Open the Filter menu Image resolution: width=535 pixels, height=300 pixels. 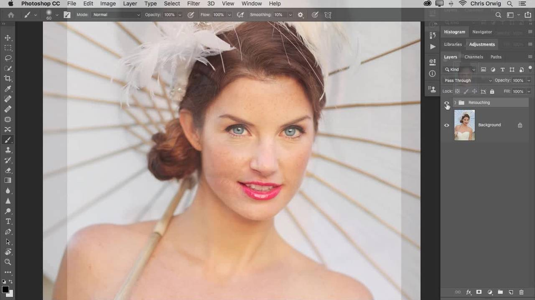(193, 4)
